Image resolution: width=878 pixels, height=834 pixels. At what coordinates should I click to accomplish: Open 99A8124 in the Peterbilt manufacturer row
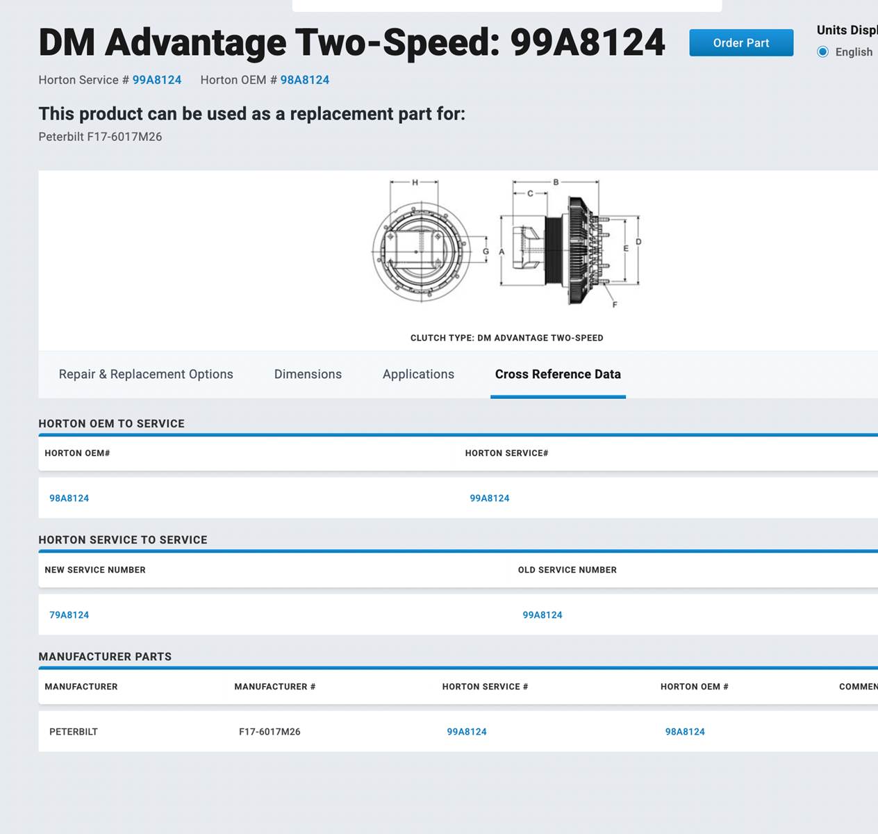466,732
